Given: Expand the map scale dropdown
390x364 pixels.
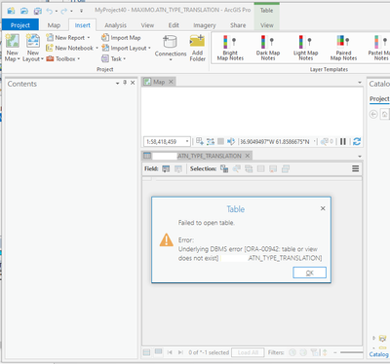Looking at the screenshot, I should tap(187, 141).
